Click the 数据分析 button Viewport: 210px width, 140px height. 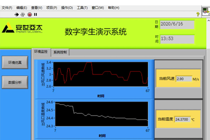click(x=15, y=82)
